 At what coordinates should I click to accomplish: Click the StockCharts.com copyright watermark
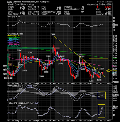tap(105, 2)
